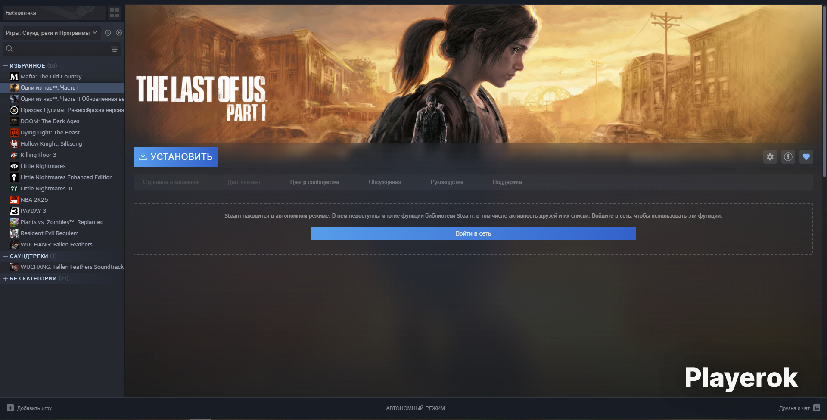Viewport: 827px width, 420px height.
Task: Click Hollow Knight: Silksong icon
Action: [14, 144]
